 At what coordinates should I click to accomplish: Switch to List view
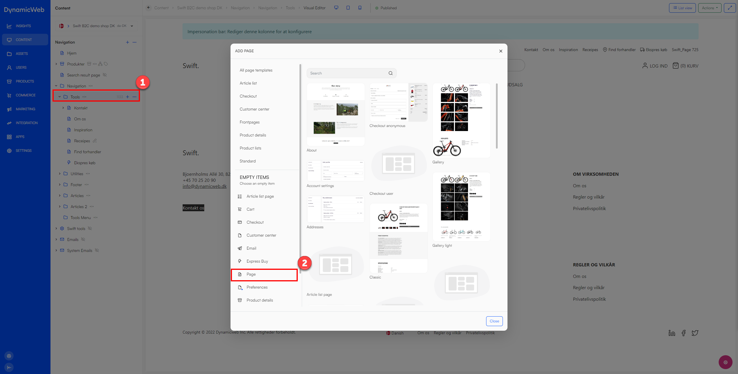click(x=682, y=8)
